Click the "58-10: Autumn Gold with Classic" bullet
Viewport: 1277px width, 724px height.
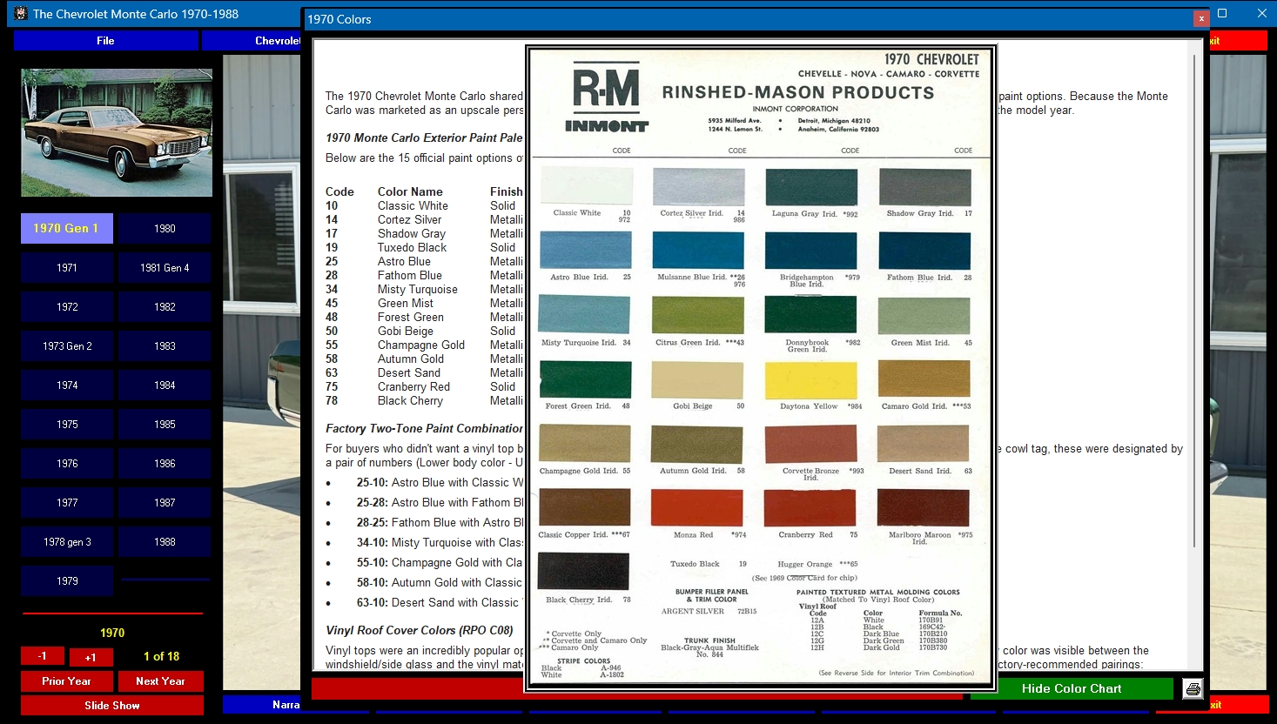tap(440, 582)
